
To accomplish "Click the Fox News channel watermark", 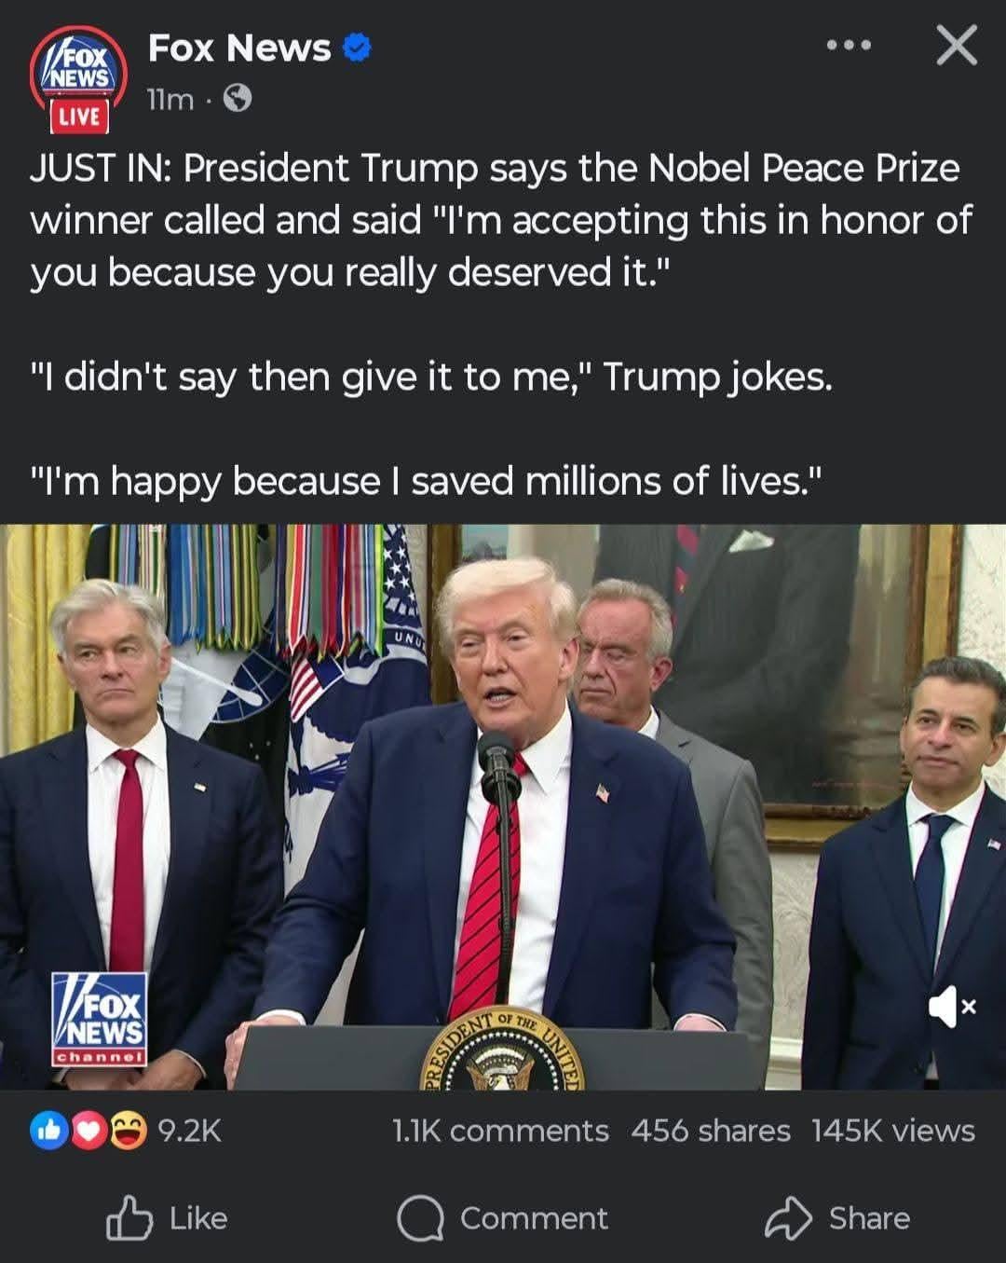I will (99, 1018).
